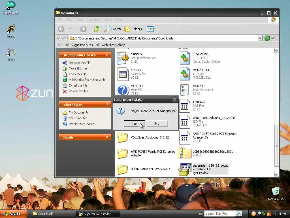Viewport: 290px width, 218px height.
Task: Open the Supermium desktop shortcut
Action: tap(11, 8)
